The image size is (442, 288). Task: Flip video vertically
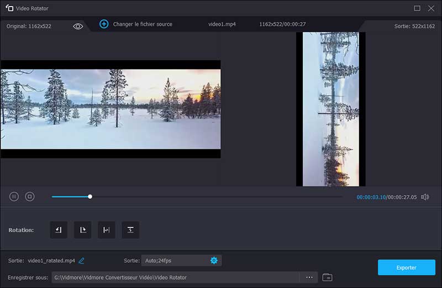tap(130, 230)
